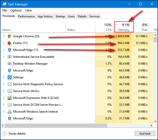Screen dimensions: 158x140
Task: Click the 80.4 MB memory value
Action: (124, 64)
